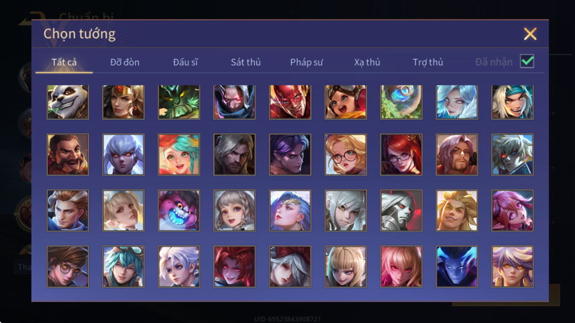Select the panda hero portrait
The image size is (575, 323).
point(68,102)
